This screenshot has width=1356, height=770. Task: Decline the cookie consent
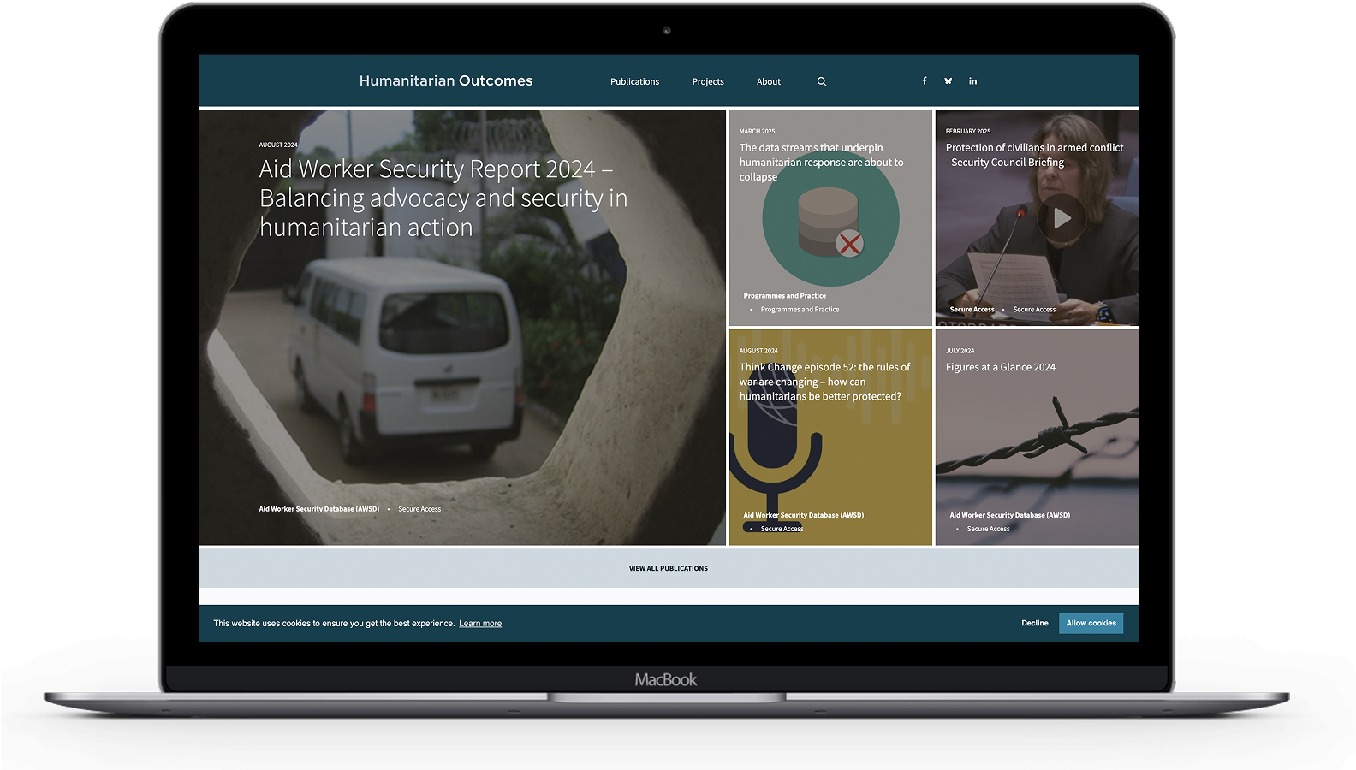pos(1034,624)
